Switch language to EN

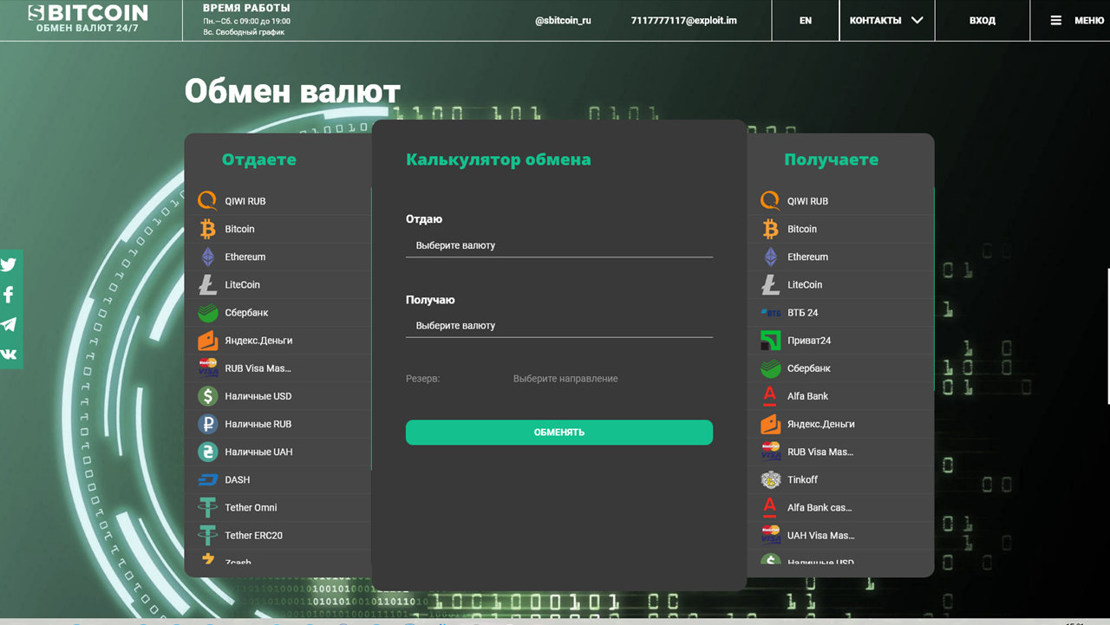coord(806,20)
